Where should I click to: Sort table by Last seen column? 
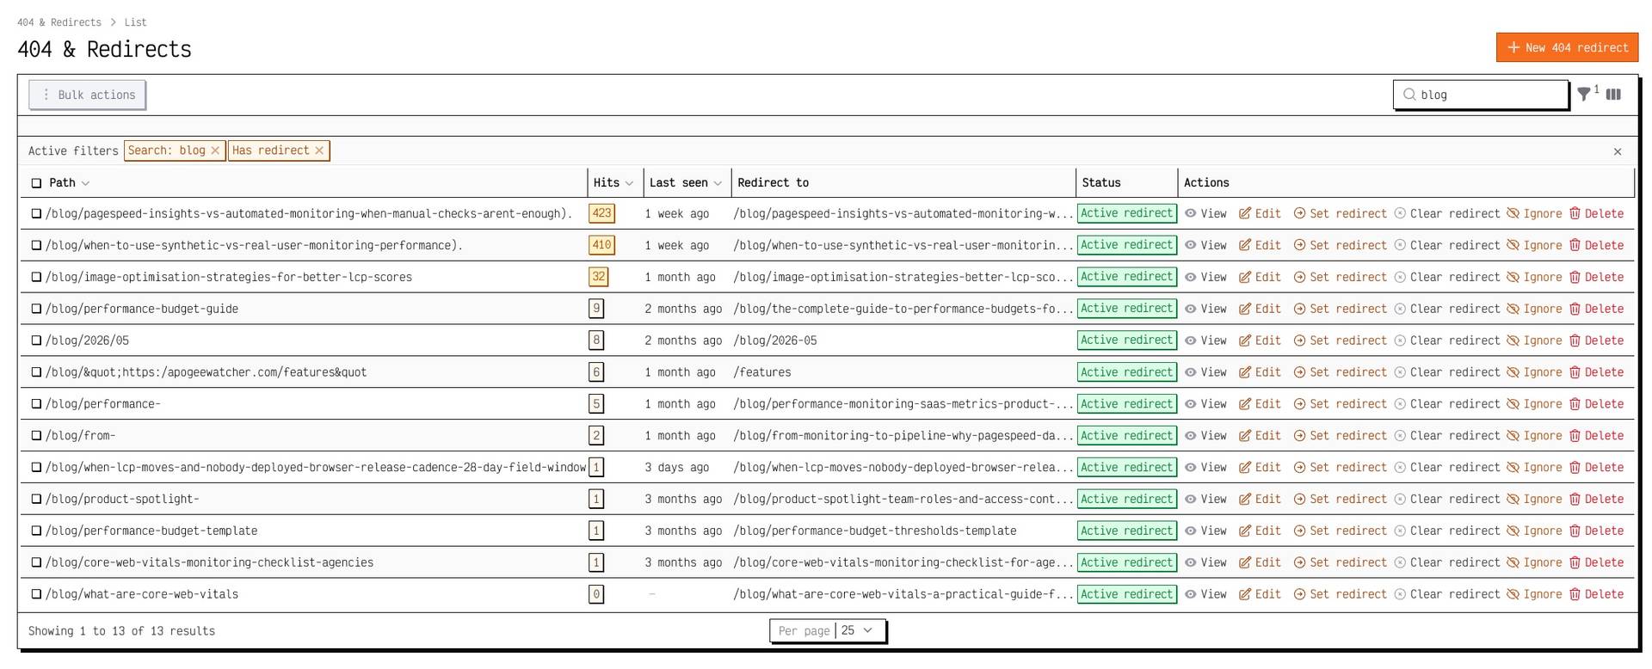tap(686, 182)
